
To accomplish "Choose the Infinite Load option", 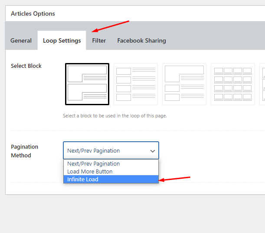I will [111, 179].
